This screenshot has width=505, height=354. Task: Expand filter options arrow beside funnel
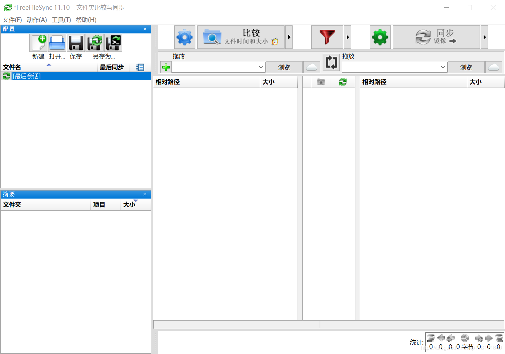coord(347,37)
